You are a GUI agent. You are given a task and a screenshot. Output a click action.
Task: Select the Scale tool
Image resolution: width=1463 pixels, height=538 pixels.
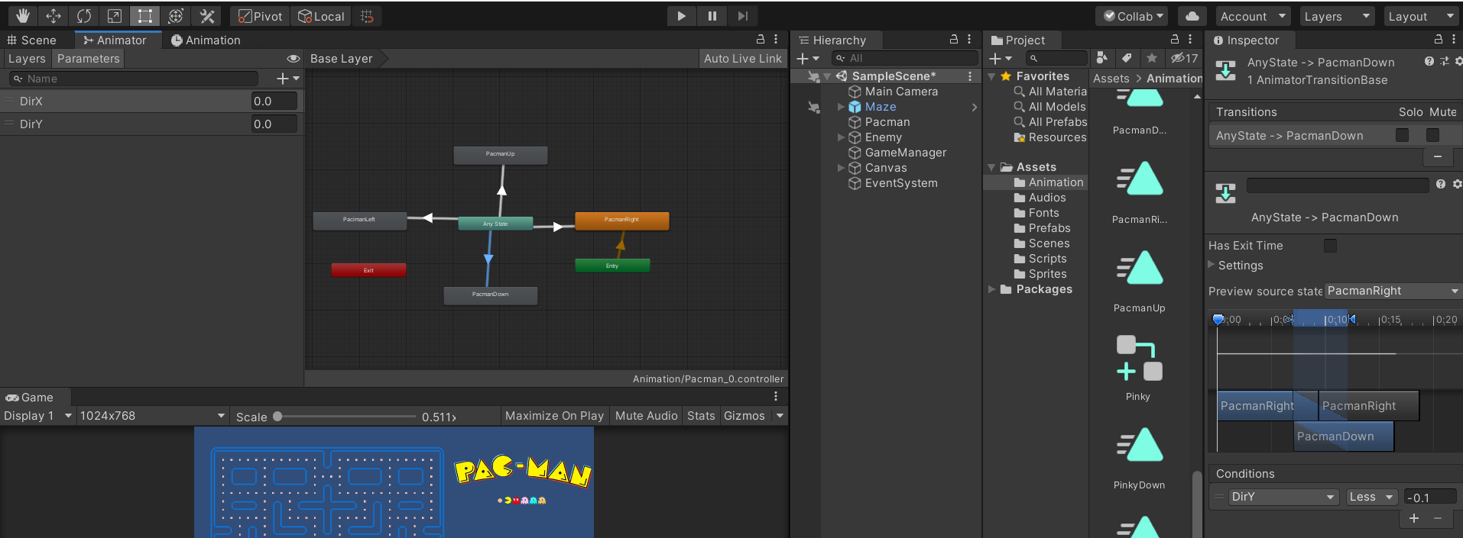115,16
